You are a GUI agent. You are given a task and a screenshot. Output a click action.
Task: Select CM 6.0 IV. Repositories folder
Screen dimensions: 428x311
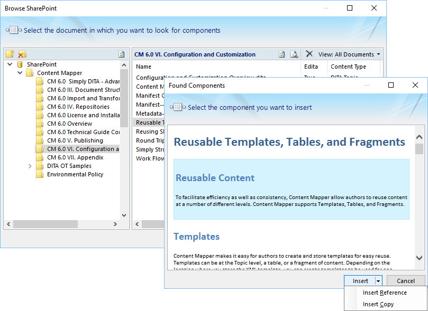click(x=78, y=107)
